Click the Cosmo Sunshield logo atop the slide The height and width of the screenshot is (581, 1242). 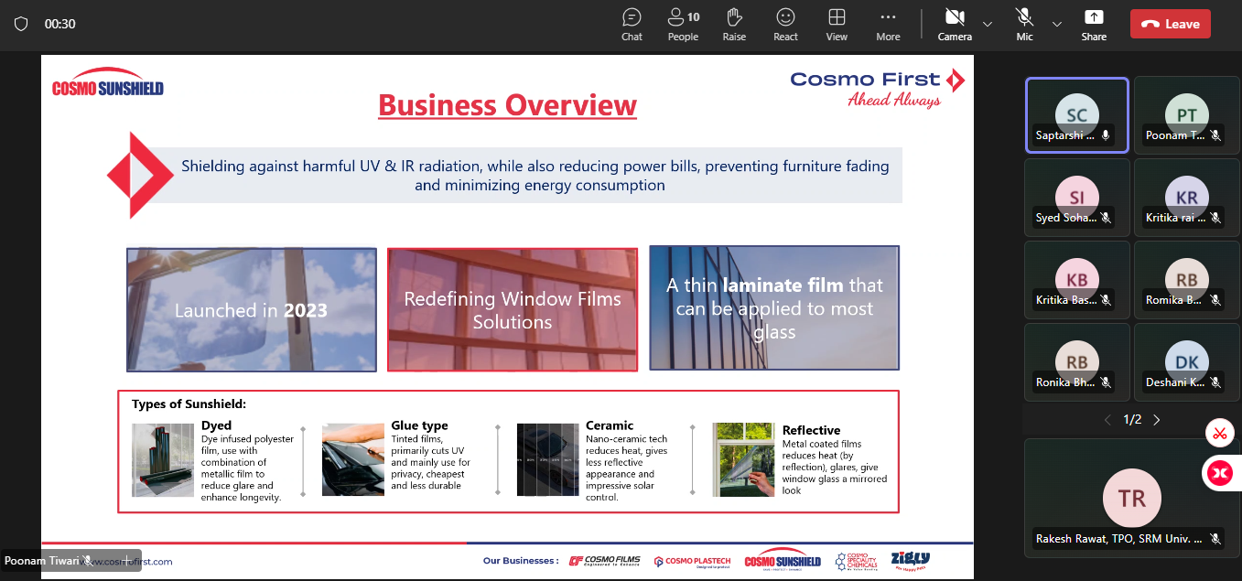[108, 82]
